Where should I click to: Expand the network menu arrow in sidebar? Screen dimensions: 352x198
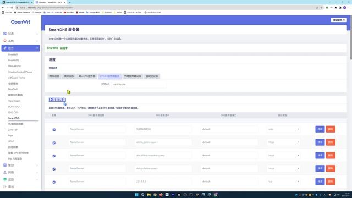click(37, 172)
